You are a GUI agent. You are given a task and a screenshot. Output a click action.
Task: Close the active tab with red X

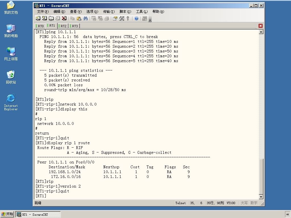point(261,26)
